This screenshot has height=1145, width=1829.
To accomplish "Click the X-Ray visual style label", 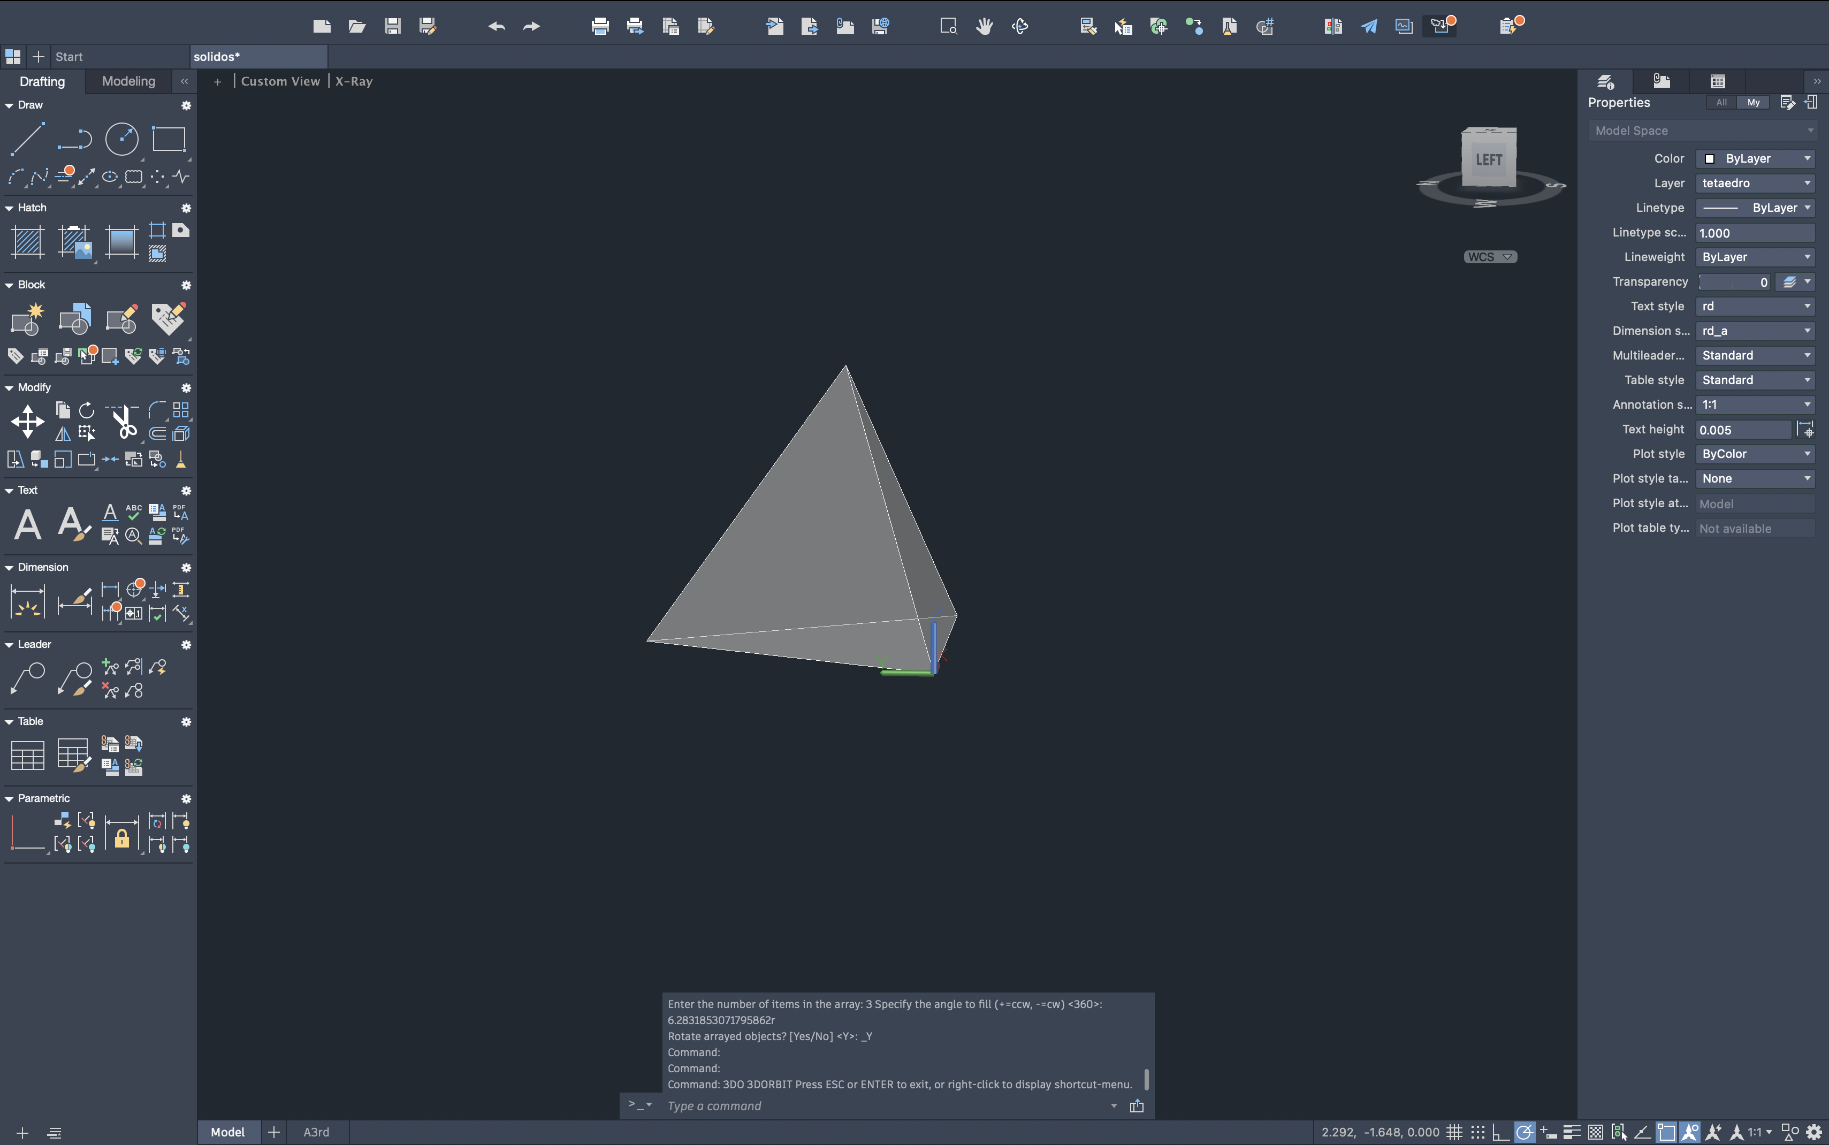I will [354, 81].
